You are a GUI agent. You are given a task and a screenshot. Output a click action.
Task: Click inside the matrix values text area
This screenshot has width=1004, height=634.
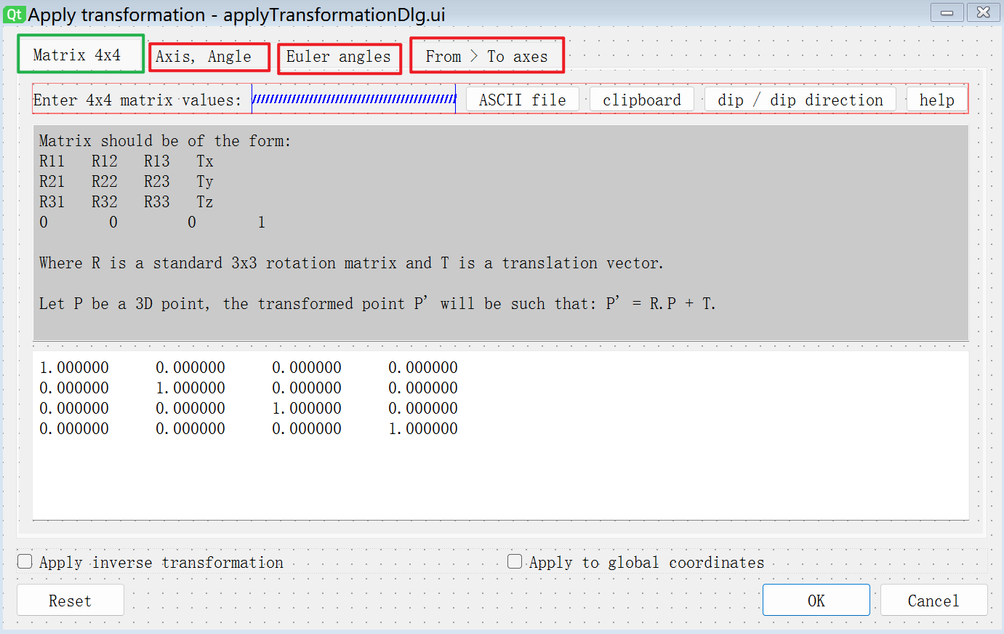coord(500,436)
